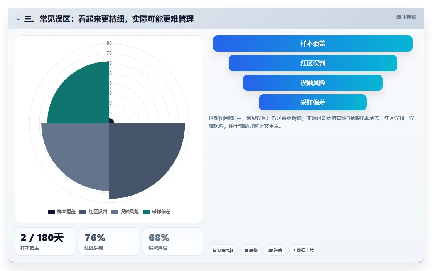Select the 误触风险 funnel bar
432x271 pixels.
pyautogui.click(x=313, y=83)
